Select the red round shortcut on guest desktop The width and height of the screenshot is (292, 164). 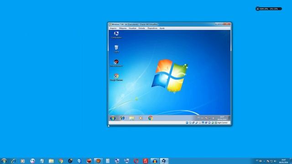click(116, 63)
